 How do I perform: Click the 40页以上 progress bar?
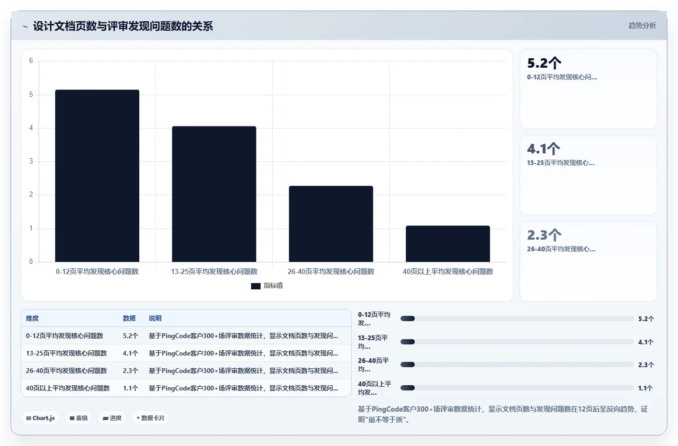517,388
